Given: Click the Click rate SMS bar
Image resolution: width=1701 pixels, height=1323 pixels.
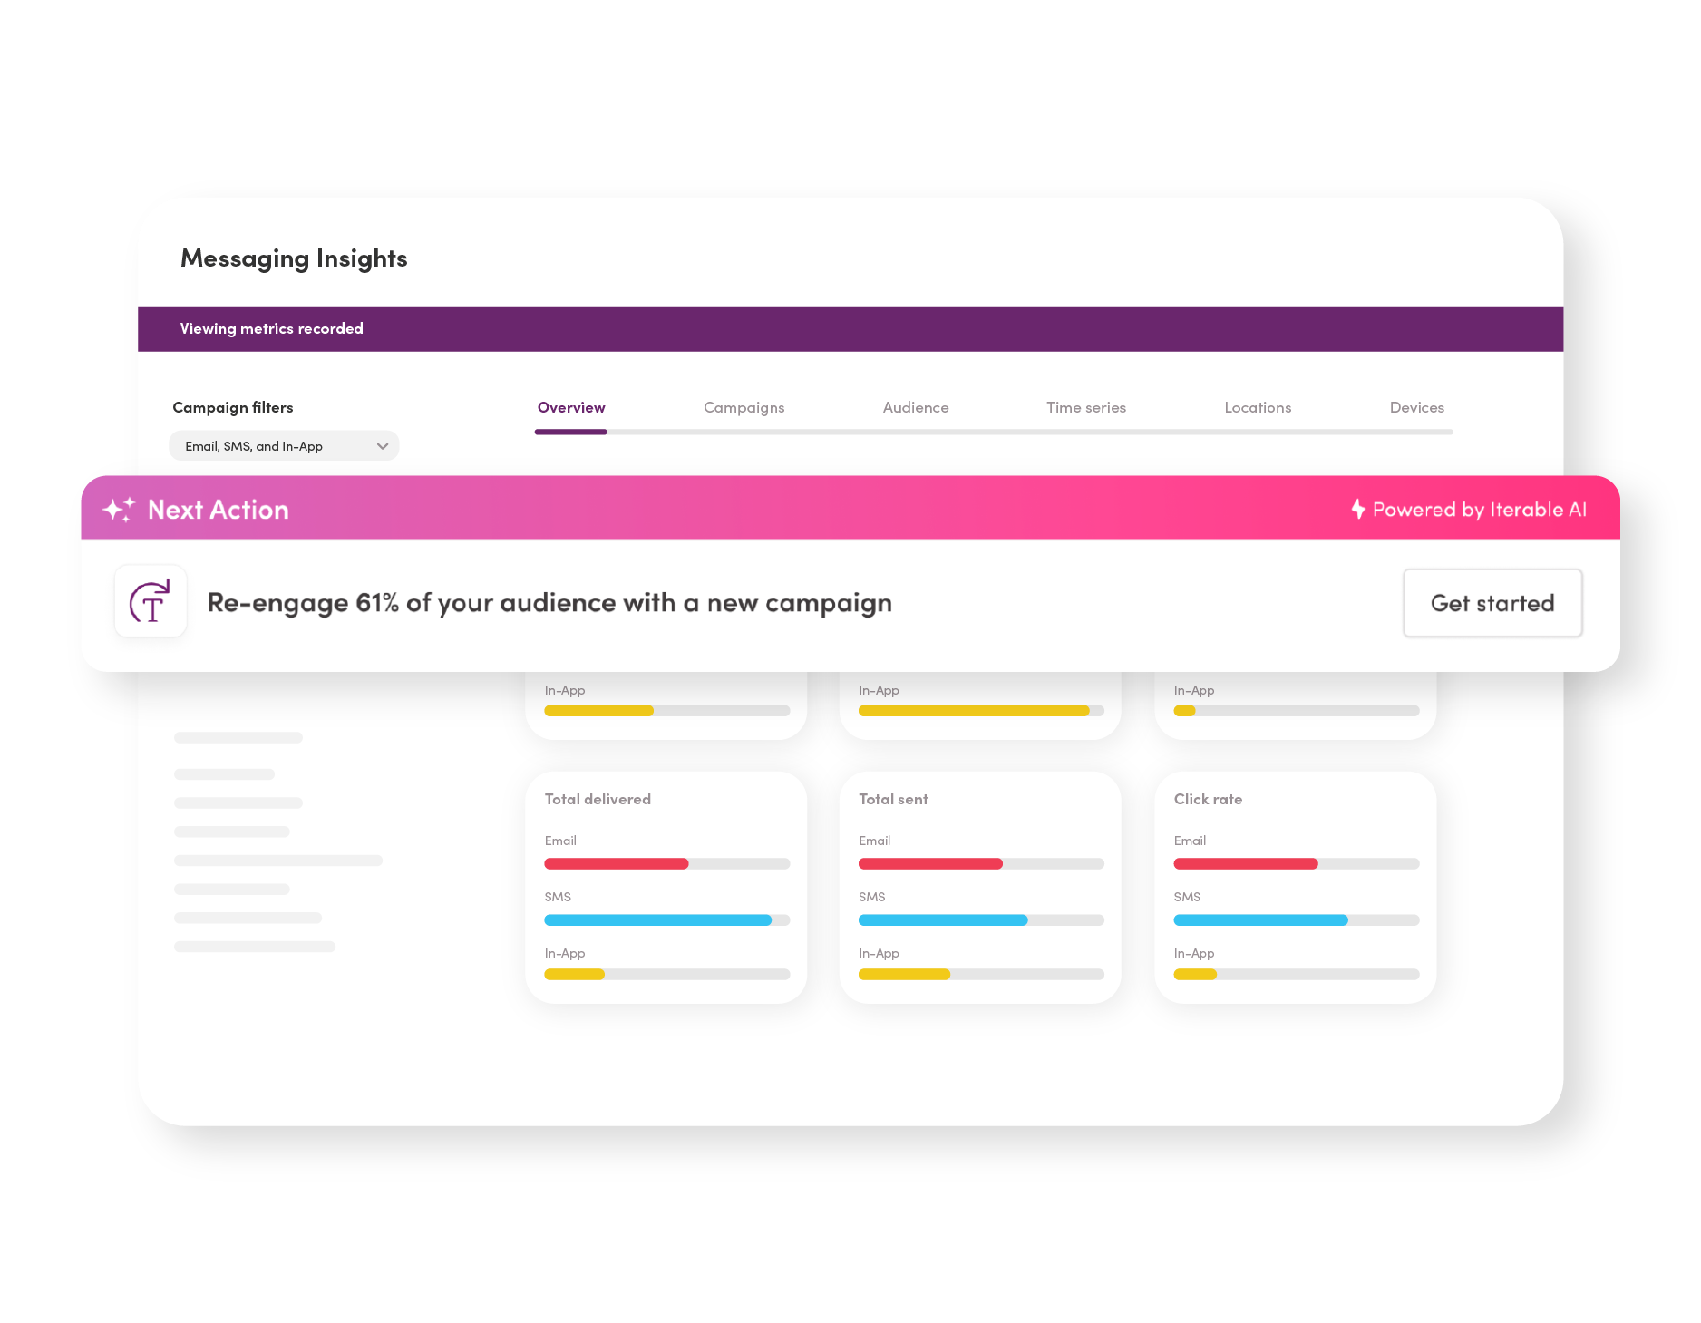Looking at the screenshot, I should 1297,919.
